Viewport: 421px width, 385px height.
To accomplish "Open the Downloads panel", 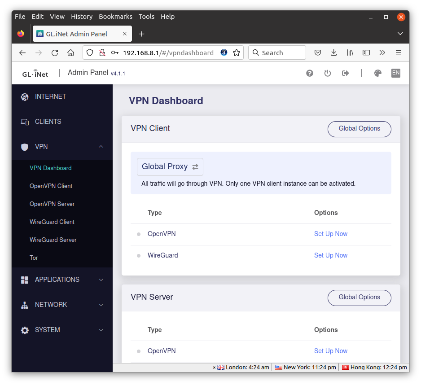I will click(x=334, y=52).
